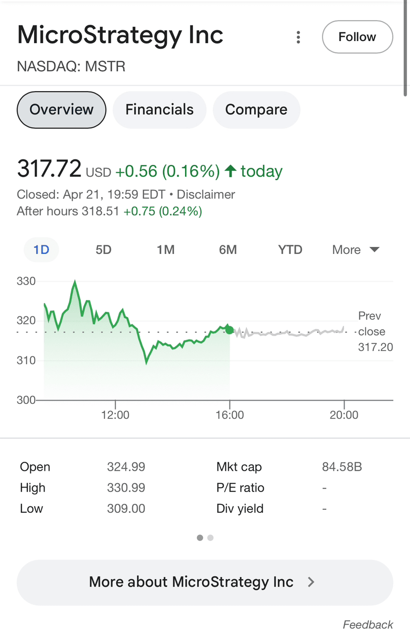The width and height of the screenshot is (410, 639).
Task: Open the Compare tab
Action: (256, 109)
